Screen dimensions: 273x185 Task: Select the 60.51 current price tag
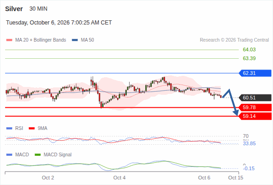point(255,98)
